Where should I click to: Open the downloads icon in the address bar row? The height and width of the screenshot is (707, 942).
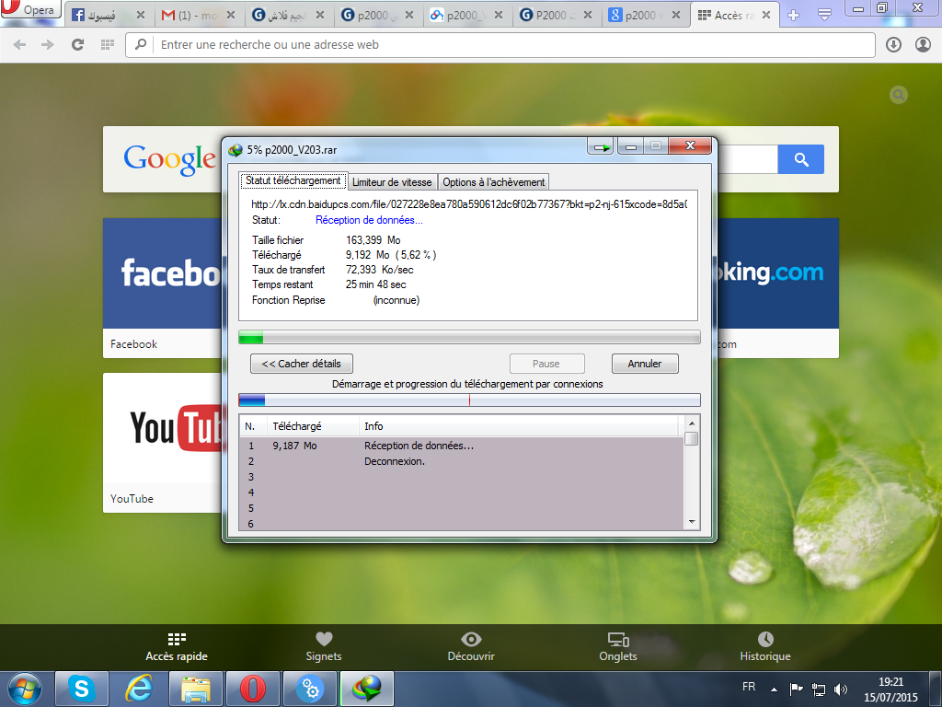pos(893,44)
